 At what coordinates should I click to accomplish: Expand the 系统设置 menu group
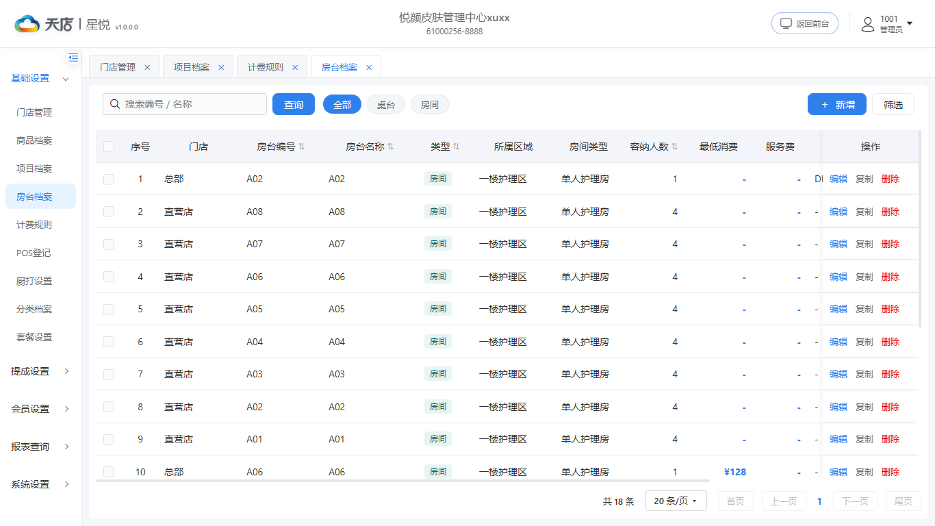coord(40,484)
